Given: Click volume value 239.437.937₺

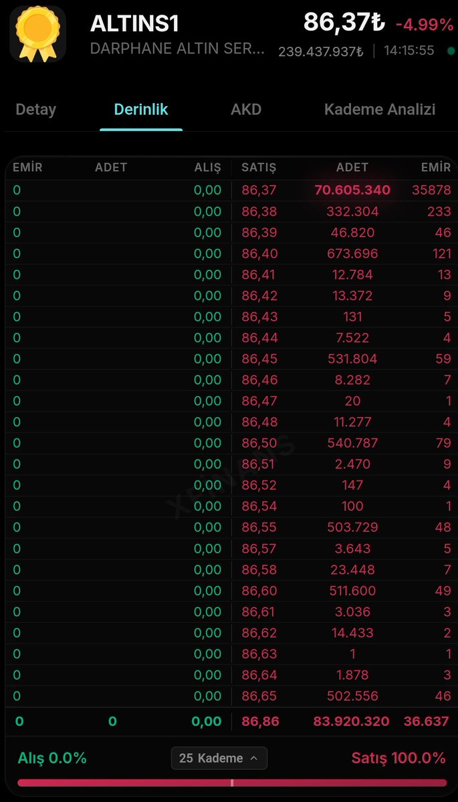Looking at the screenshot, I should (x=321, y=51).
